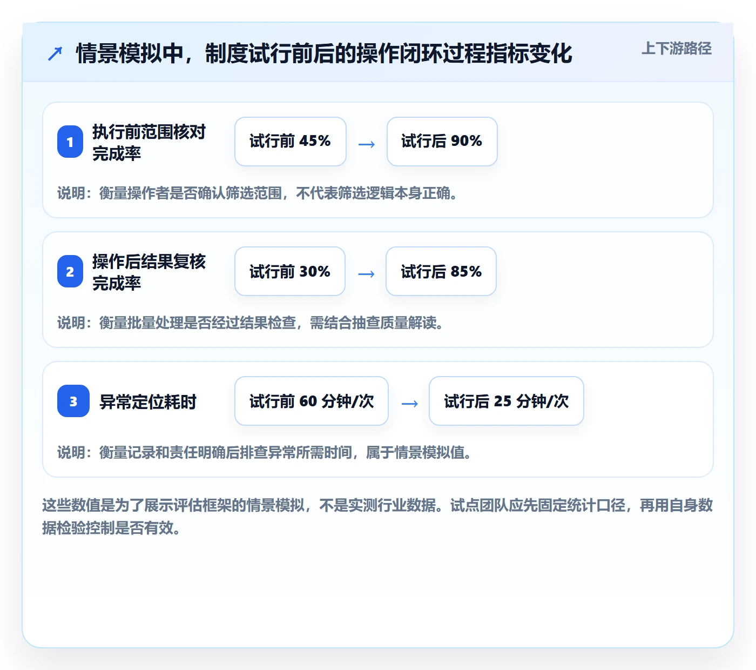This screenshot has height=670, width=756.
Task: Click the 操作后结果复核完成率 metric name
Action: [149, 272]
